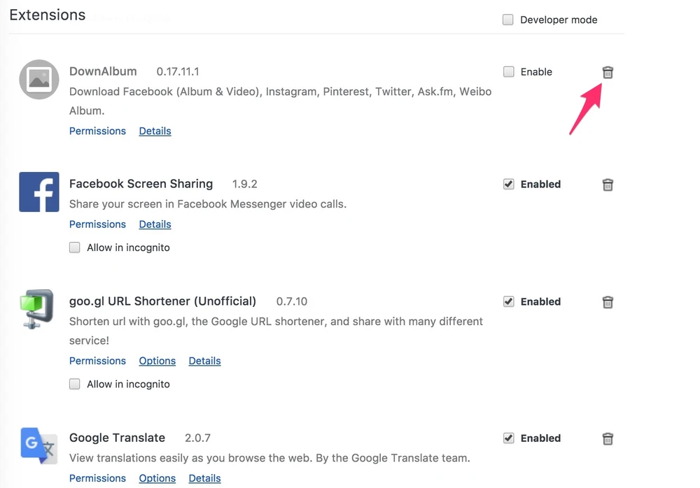Click the Google Translate extension icon
700x488 pixels.
[x=39, y=445]
